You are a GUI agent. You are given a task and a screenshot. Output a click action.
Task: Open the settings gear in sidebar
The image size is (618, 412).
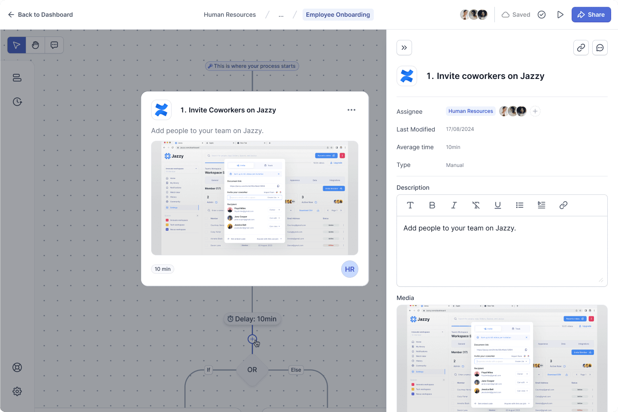coord(17,391)
